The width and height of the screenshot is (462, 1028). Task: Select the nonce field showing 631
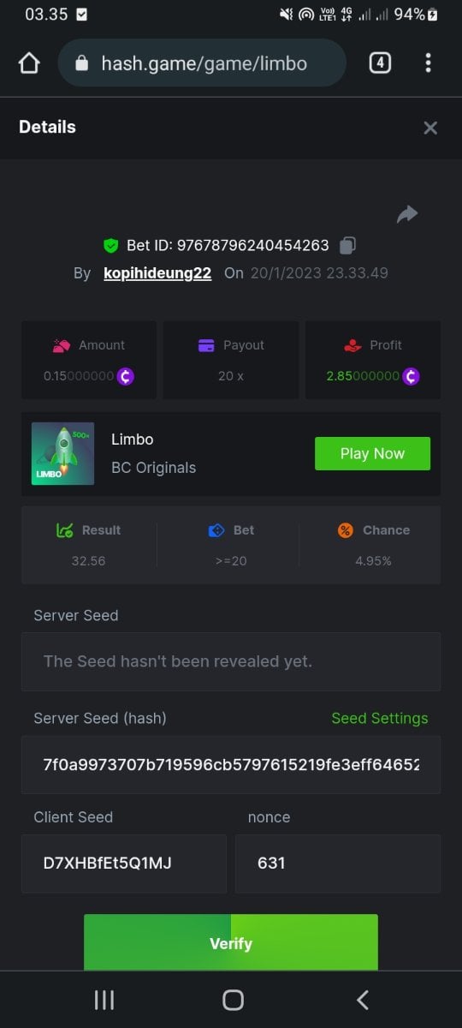[x=338, y=864]
